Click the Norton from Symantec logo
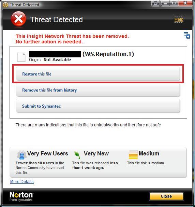The height and width of the screenshot is (207, 195). click(x=21, y=196)
